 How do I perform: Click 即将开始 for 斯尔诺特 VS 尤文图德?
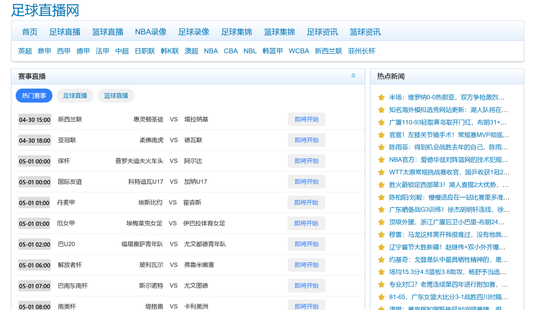[307, 286]
